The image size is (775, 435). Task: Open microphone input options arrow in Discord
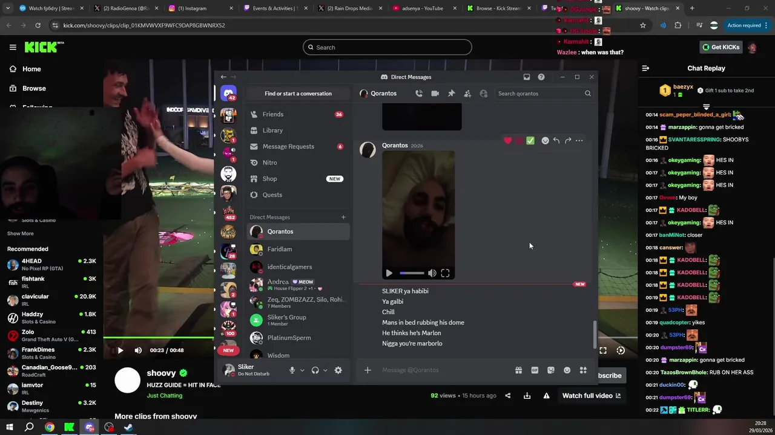(x=302, y=370)
